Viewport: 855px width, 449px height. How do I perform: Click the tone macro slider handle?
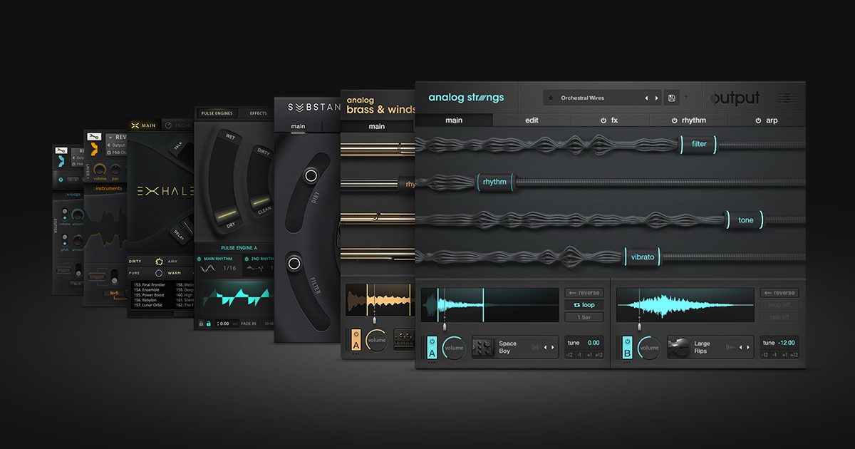tap(745, 220)
